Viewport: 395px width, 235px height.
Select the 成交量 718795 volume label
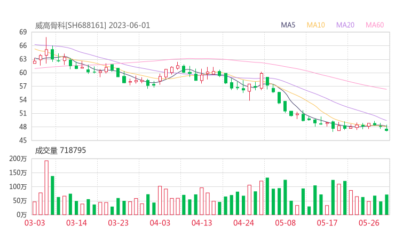(x=60, y=151)
